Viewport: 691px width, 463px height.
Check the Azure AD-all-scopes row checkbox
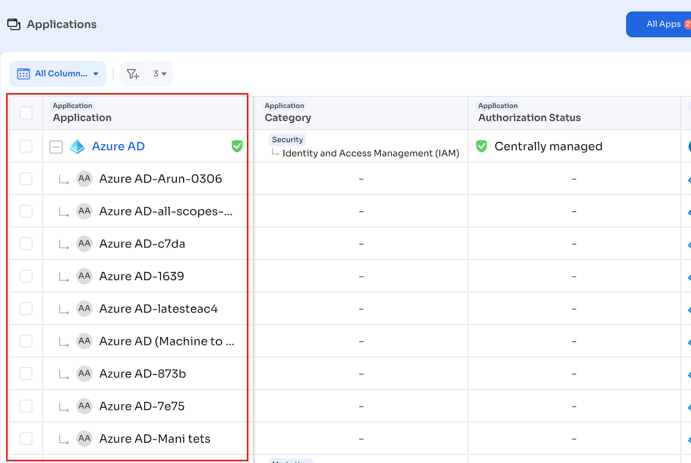click(26, 211)
